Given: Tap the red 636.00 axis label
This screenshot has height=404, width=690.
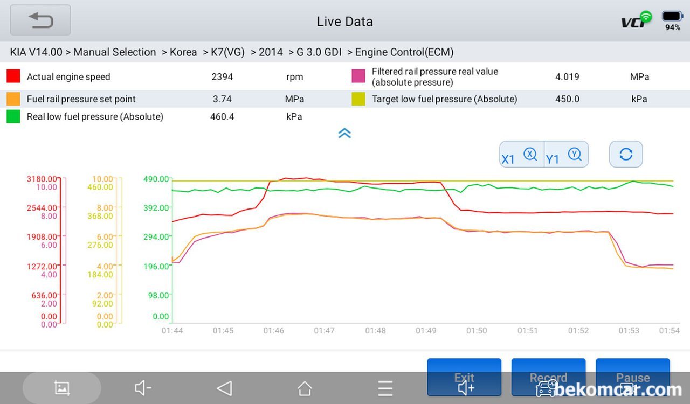Looking at the screenshot, I should 44,295.
